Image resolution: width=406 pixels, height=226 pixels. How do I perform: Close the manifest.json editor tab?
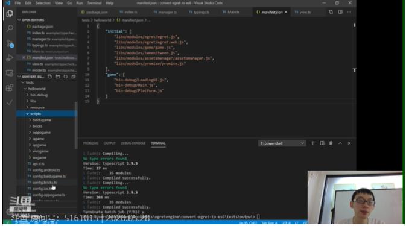pos(286,12)
